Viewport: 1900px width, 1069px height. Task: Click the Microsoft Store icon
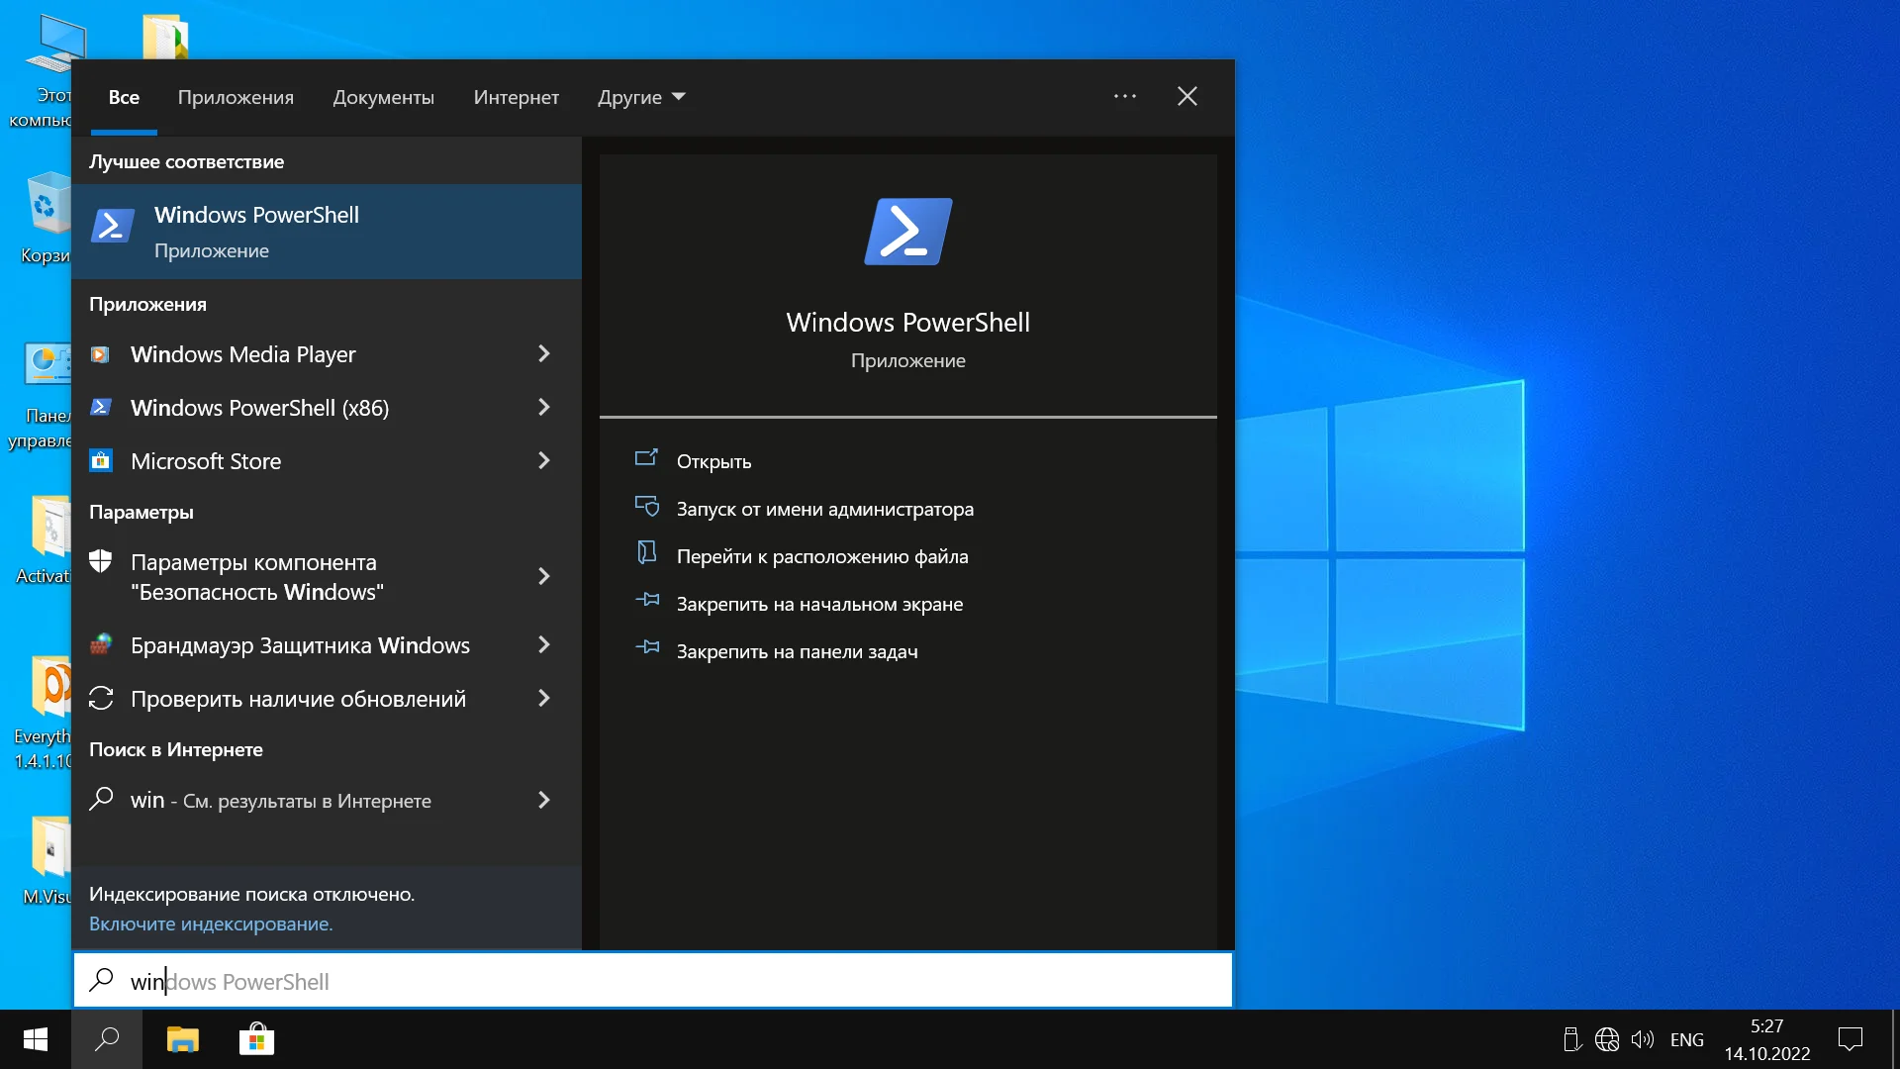[x=104, y=460]
